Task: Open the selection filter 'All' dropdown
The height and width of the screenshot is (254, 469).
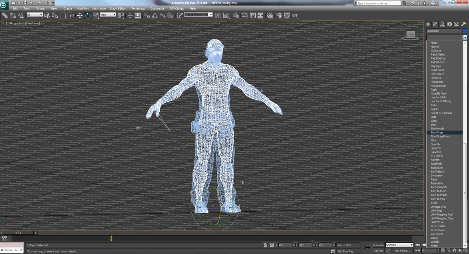Action: 35,15
